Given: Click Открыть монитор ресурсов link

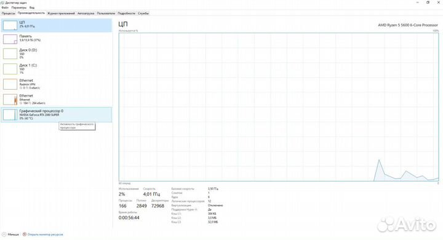Looking at the screenshot, I should tap(45, 234).
